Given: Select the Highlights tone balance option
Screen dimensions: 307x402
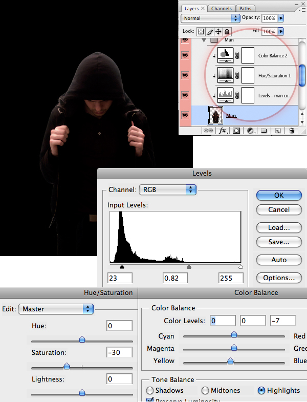Looking at the screenshot, I should [262, 391].
